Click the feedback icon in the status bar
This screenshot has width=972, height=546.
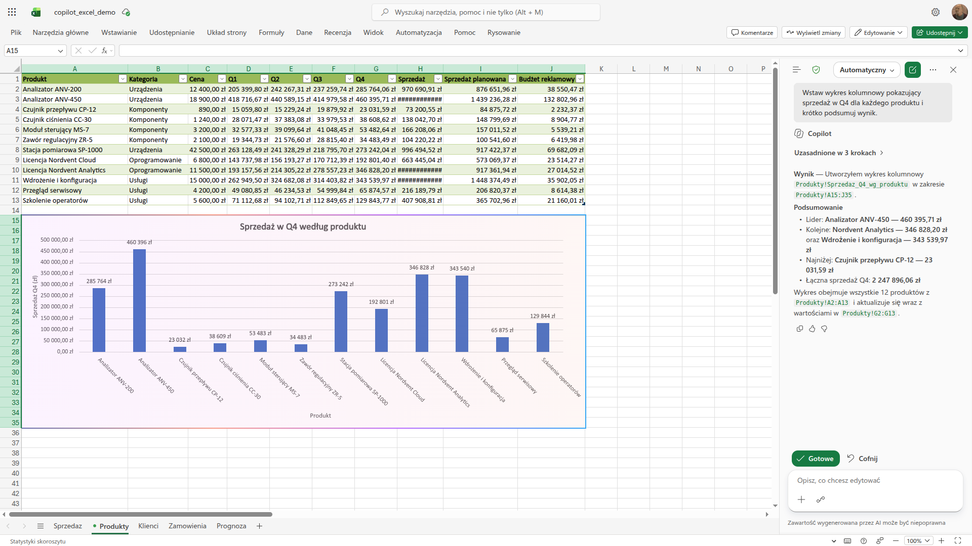880,541
